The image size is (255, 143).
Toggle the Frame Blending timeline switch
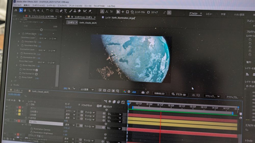[x=114, y=102]
